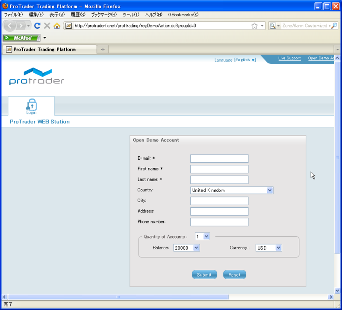Open the Balance dropdown
The image size is (342, 310).
[x=186, y=248]
